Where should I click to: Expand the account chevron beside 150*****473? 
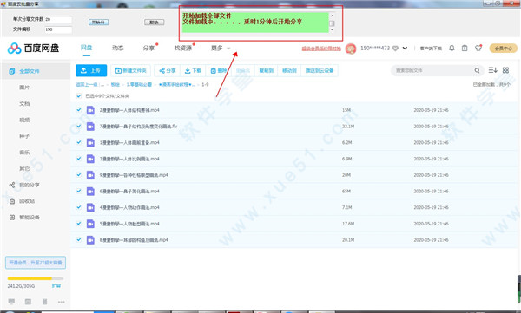coord(405,49)
